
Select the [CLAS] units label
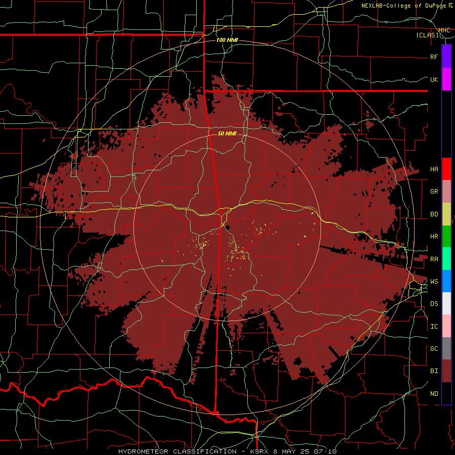click(427, 35)
